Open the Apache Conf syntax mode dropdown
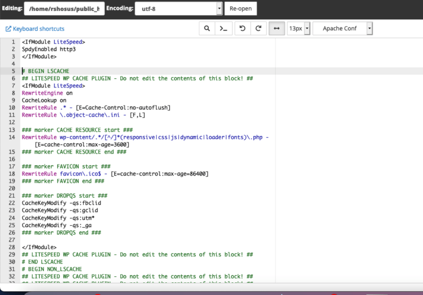423x295 pixels. 343,28
